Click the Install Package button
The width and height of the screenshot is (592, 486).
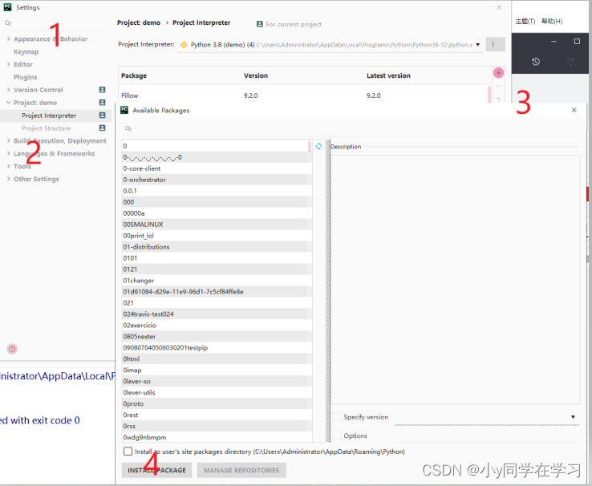(x=156, y=470)
